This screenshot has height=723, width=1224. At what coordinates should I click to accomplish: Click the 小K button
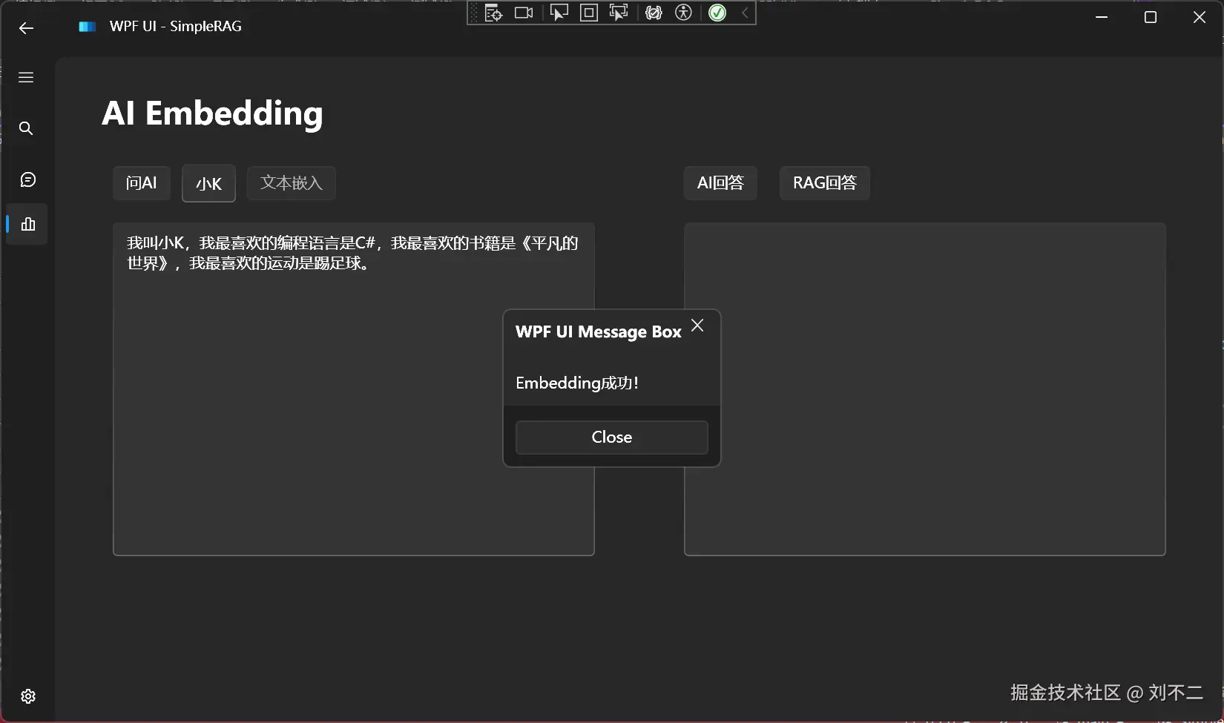coord(209,184)
